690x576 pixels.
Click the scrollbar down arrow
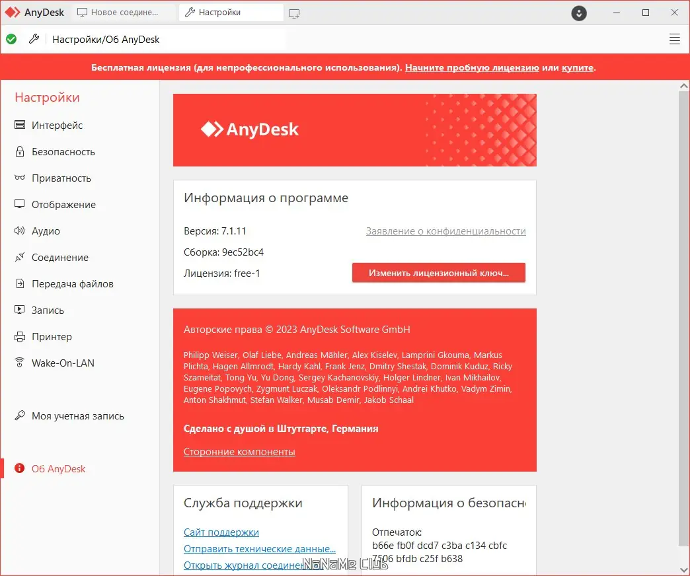(x=683, y=570)
